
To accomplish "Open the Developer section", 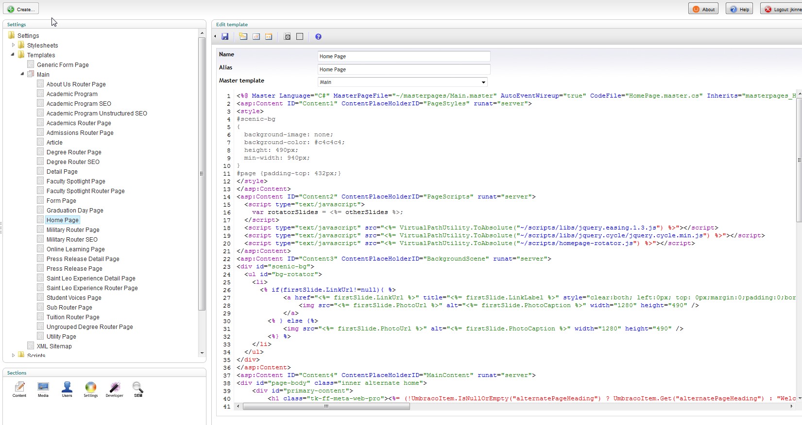I will (x=115, y=389).
